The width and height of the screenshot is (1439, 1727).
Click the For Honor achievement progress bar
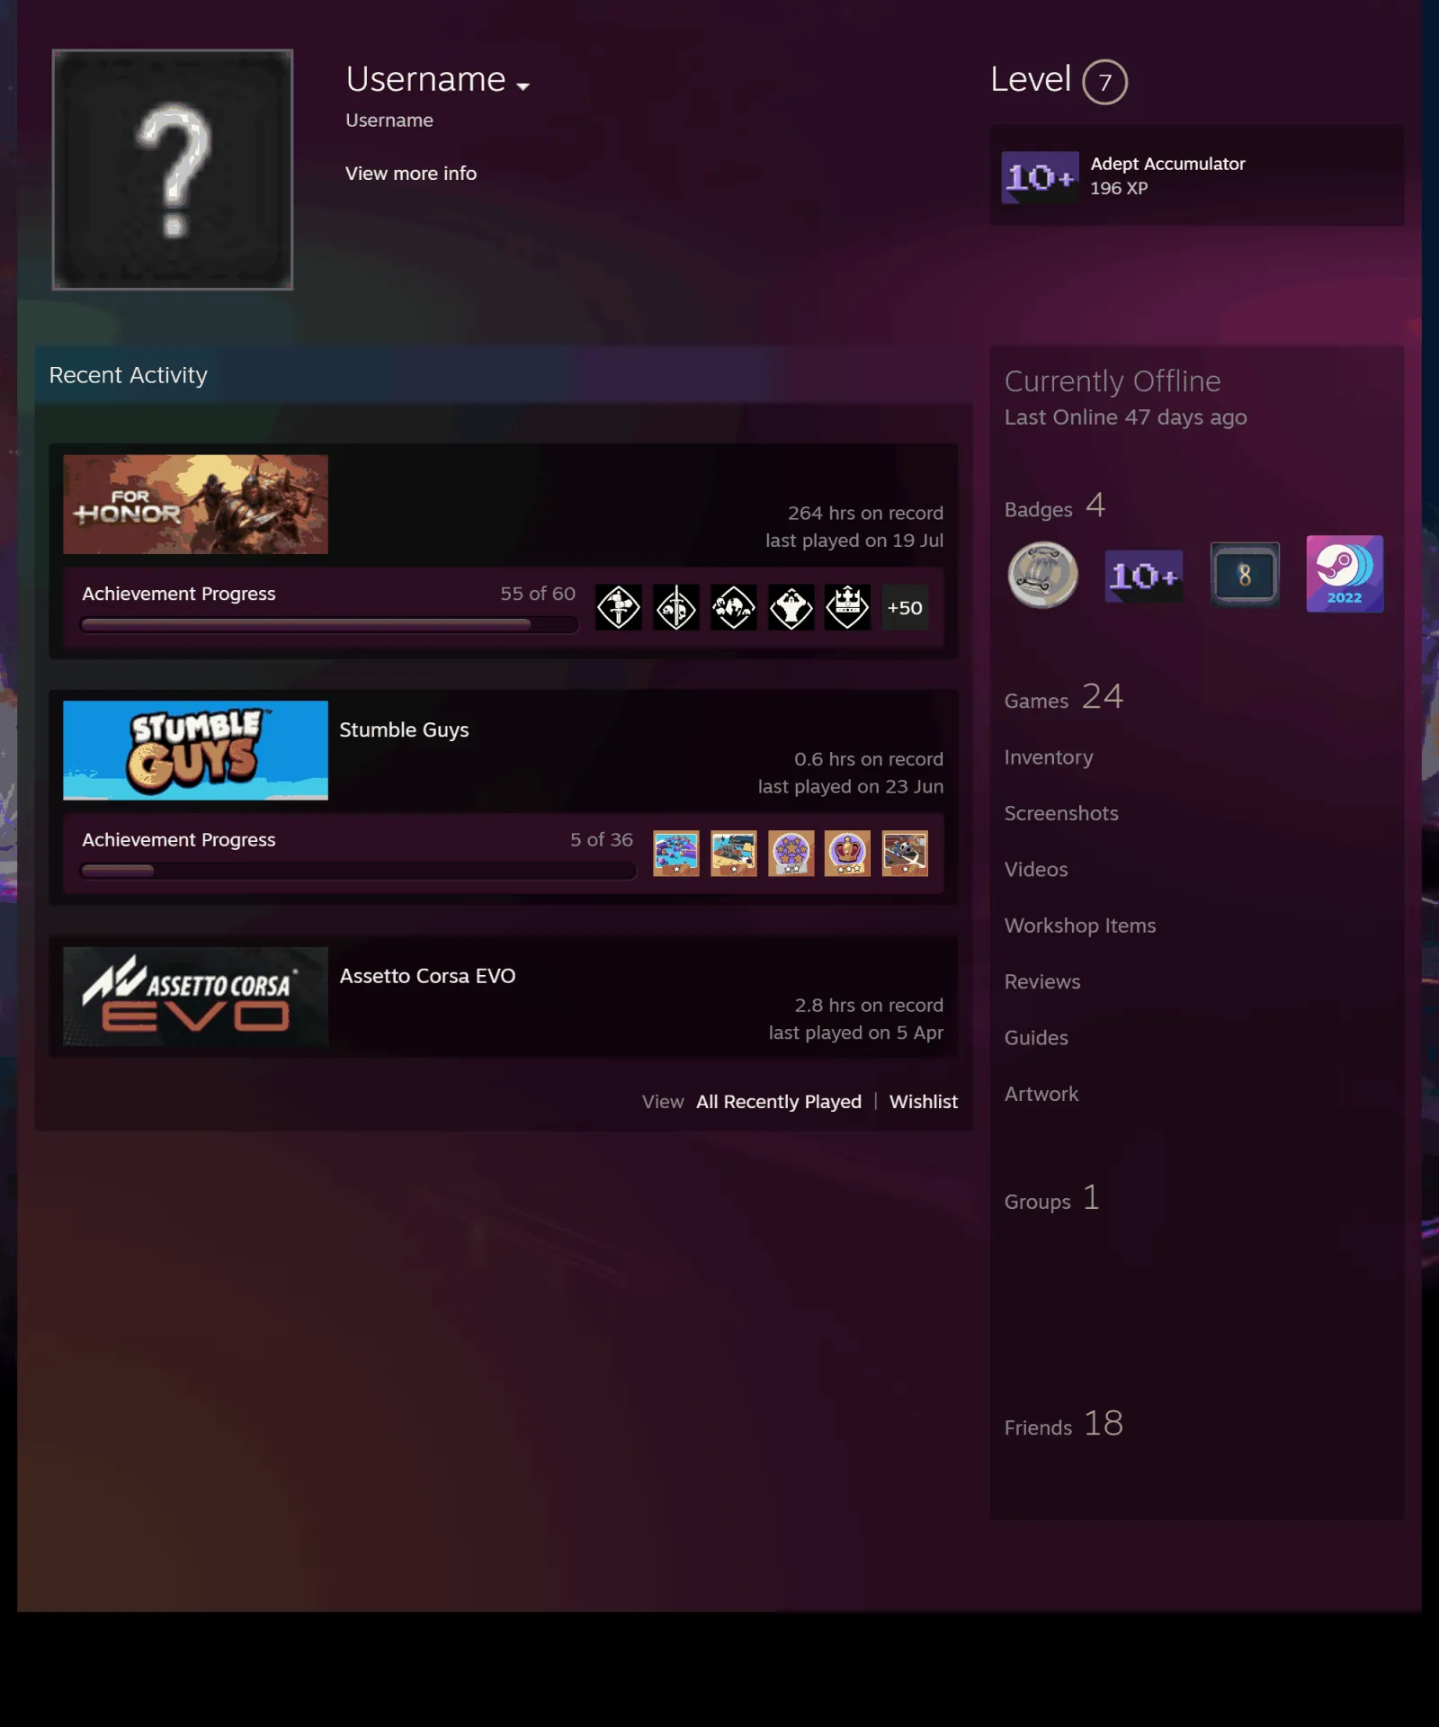tap(328, 624)
